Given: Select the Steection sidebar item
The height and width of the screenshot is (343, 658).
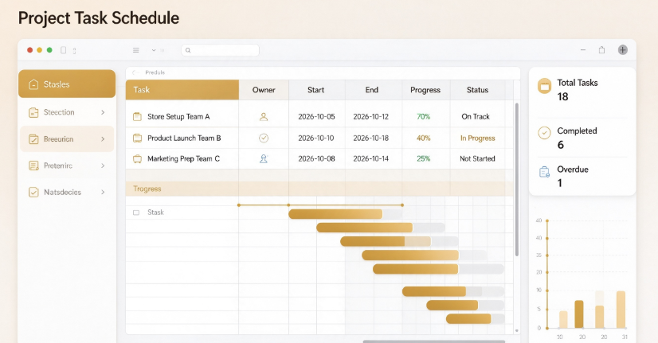Looking at the screenshot, I should [x=67, y=112].
